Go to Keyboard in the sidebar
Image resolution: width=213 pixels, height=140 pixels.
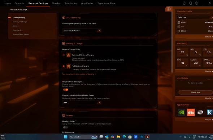pos(17,30)
